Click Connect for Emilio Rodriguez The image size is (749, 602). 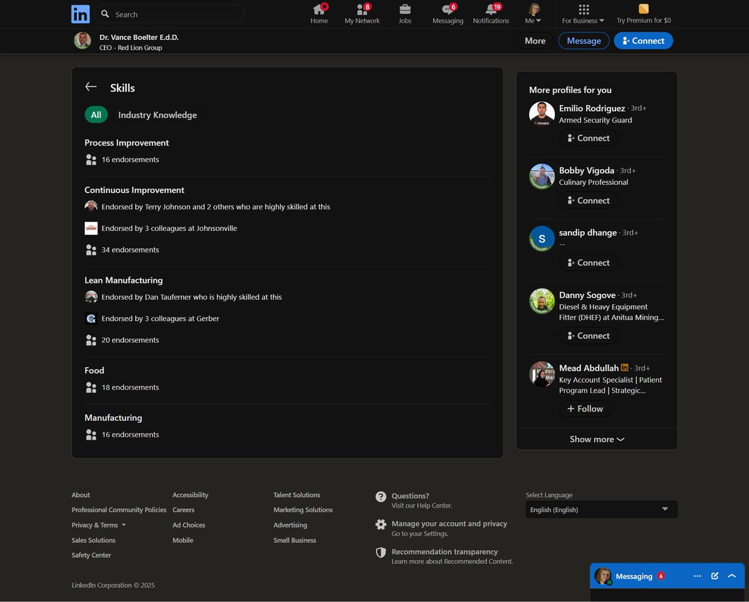click(x=589, y=138)
